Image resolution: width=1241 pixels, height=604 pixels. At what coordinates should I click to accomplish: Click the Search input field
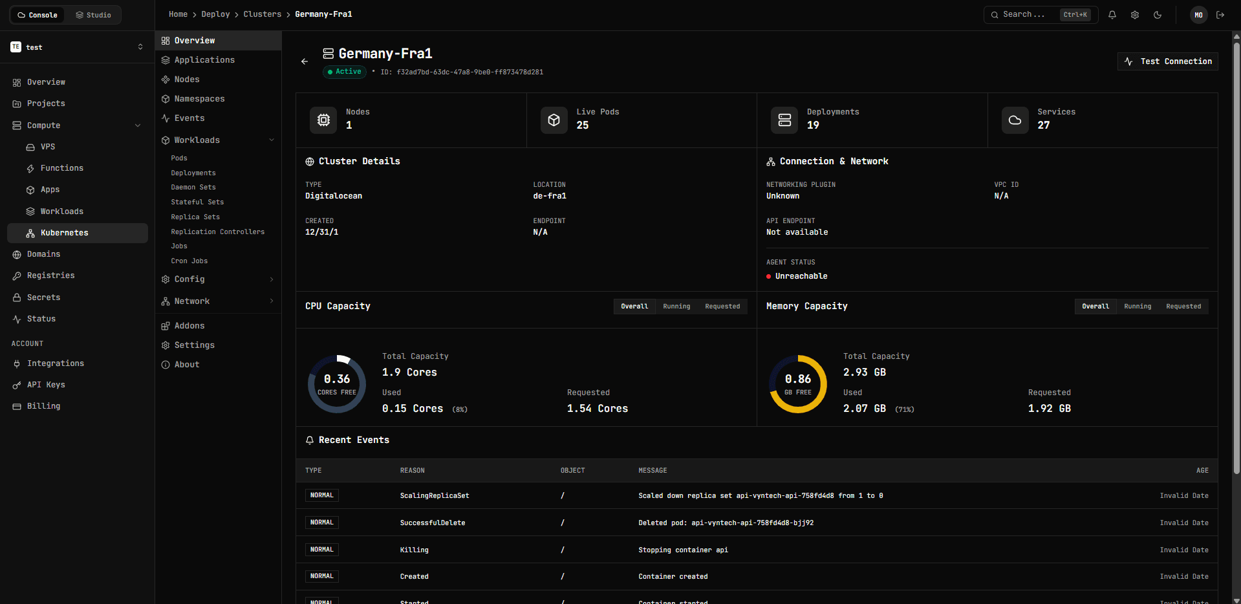click(x=1041, y=15)
